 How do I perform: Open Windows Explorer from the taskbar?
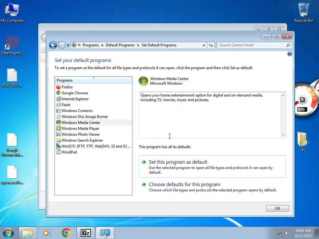tap(28, 233)
